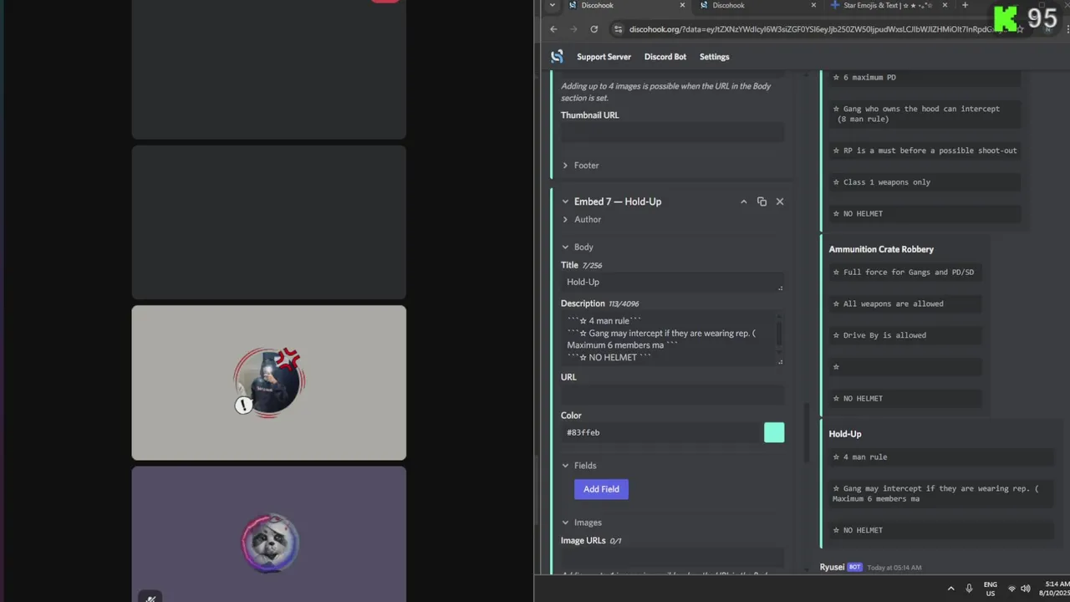The height and width of the screenshot is (602, 1070).
Task: Click RP is a must before shoot-out line
Action: [x=925, y=150]
